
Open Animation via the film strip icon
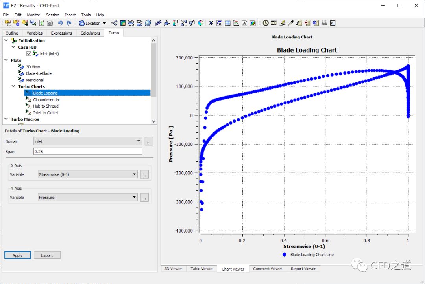[274, 23]
